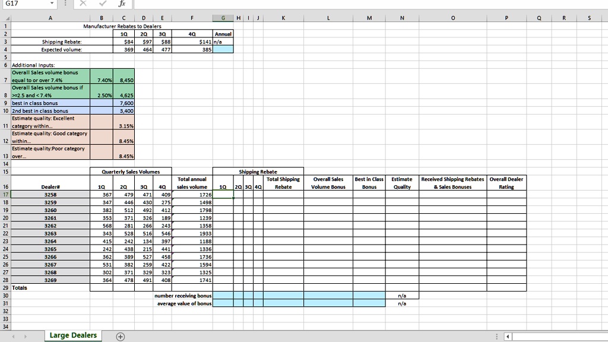This screenshot has width=608, height=342.
Task: Switch to the Large Dealers sheet tab
Action: coord(74,335)
